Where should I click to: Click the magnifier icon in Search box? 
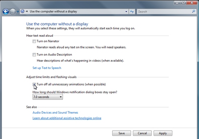pos(194,11)
